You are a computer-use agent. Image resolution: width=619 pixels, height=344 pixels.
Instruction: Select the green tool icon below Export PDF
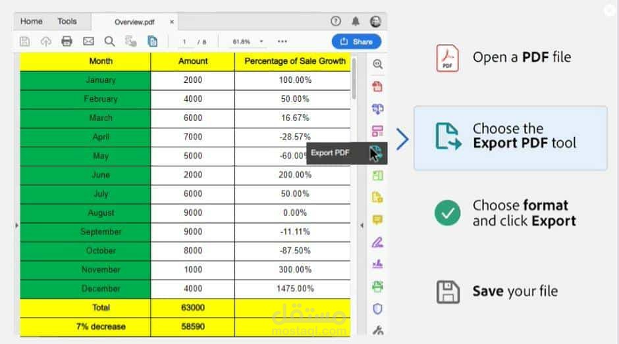coord(377,176)
